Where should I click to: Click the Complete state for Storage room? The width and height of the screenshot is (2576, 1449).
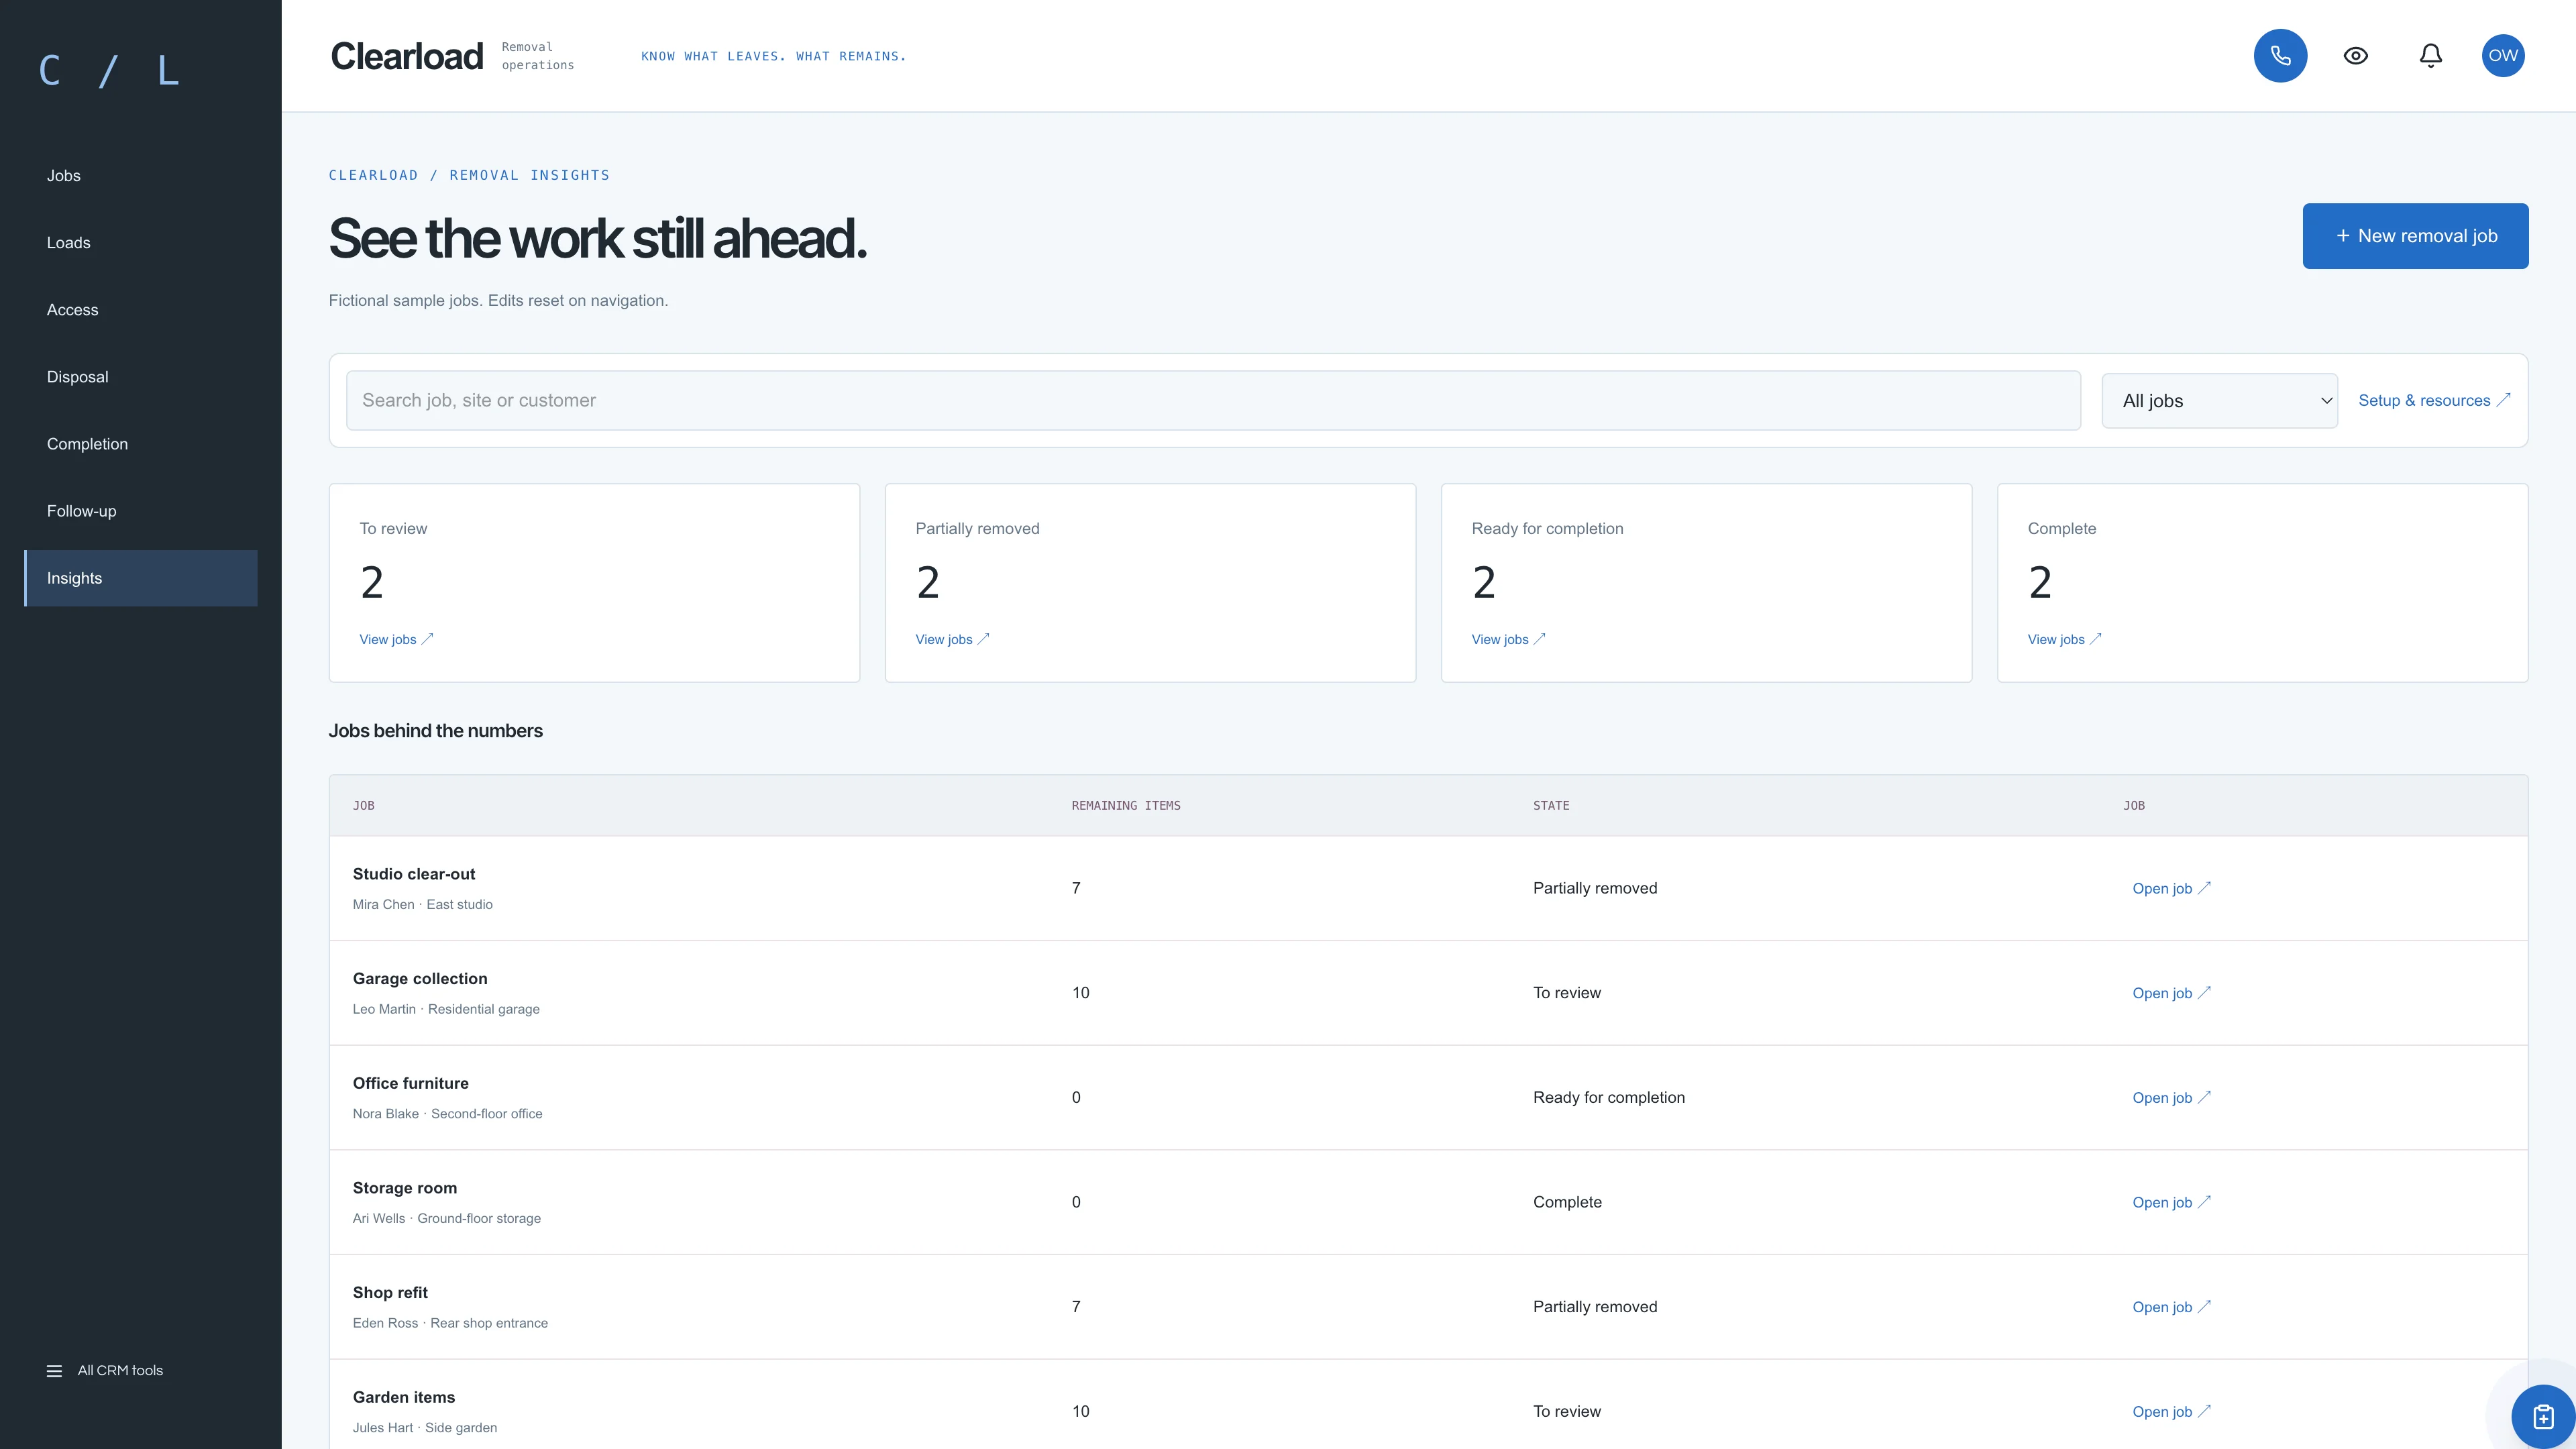coord(1567,1203)
